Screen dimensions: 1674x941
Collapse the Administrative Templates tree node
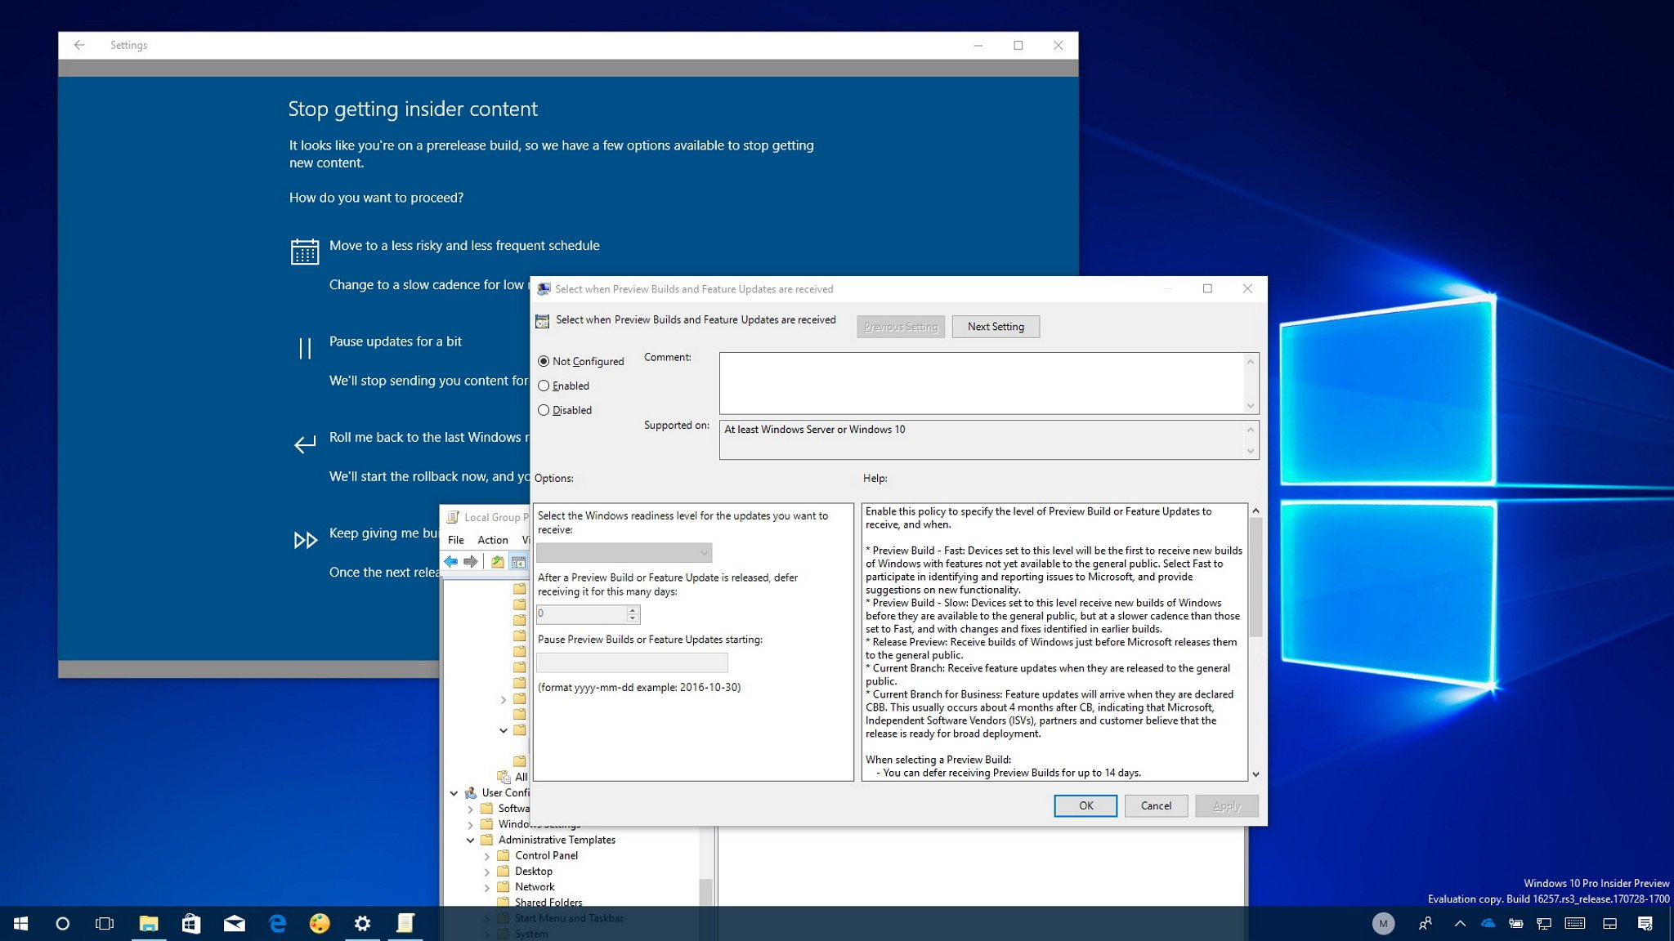(471, 840)
